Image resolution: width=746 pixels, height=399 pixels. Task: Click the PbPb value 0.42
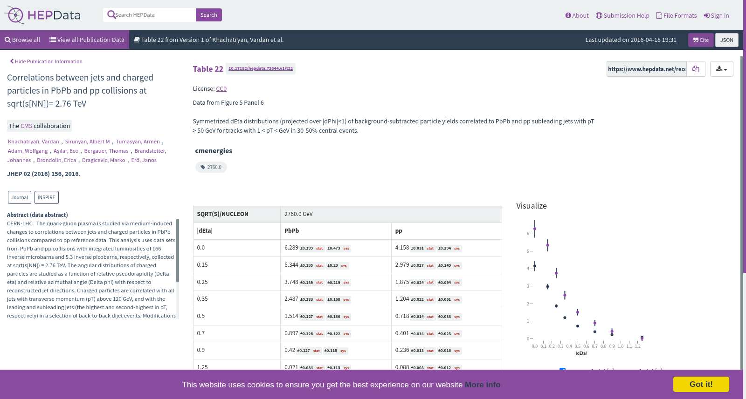click(x=290, y=350)
